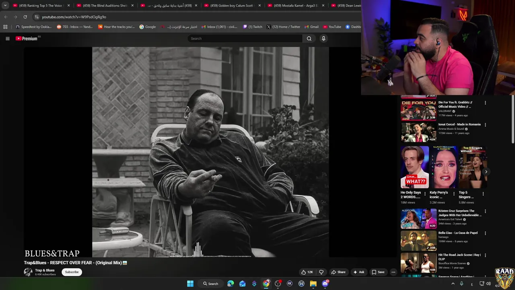
Task: Open options for Top 5 Singers short
Action: coord(483,194)
